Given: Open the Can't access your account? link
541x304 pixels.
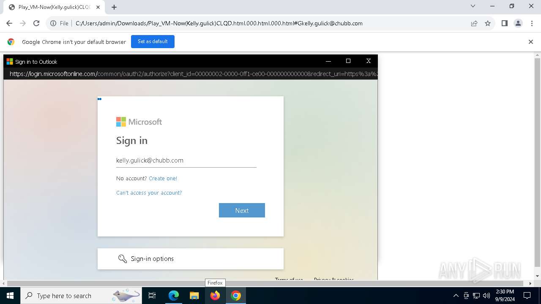Looking at the screenshot, I should click(x=149, y=193).
